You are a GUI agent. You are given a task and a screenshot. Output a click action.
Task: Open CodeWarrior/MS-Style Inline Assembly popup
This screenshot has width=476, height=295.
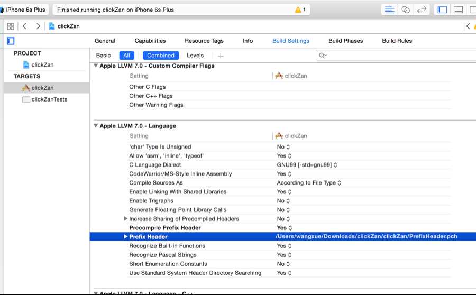coord(284,174)
